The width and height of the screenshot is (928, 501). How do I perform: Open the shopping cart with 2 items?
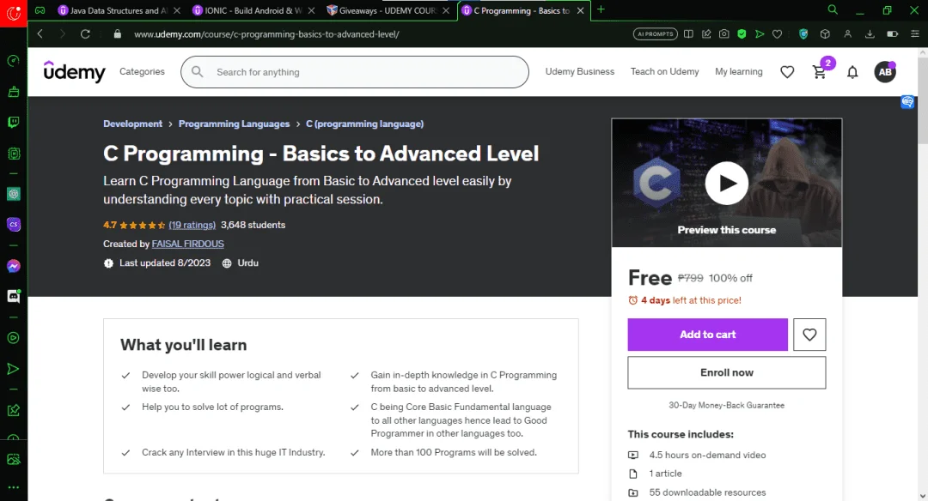coord(820,72)
